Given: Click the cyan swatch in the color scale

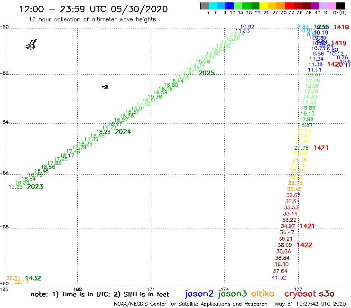Looking at the screenshot, I should (213, 6).
